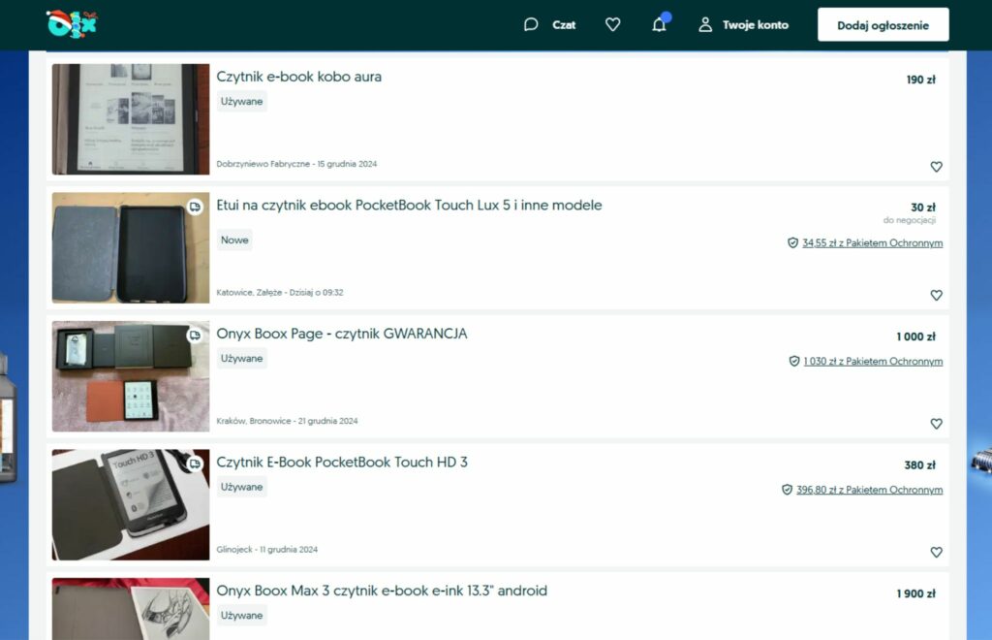Viewport: 992px width, 640px height.
Task: Open Onyx Boox Page listing title
Action: point(342,334)
